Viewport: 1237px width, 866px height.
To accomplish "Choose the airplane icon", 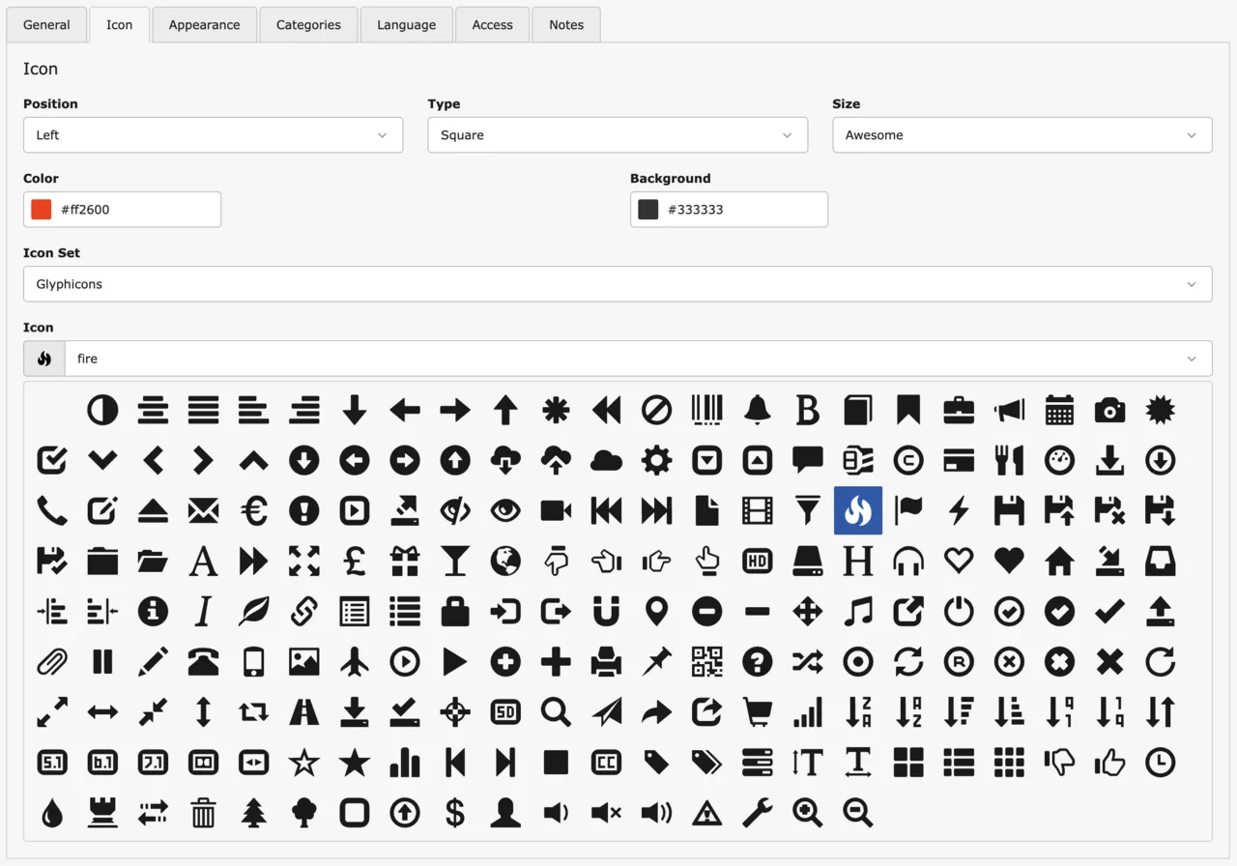I will [x=355, y=661].
